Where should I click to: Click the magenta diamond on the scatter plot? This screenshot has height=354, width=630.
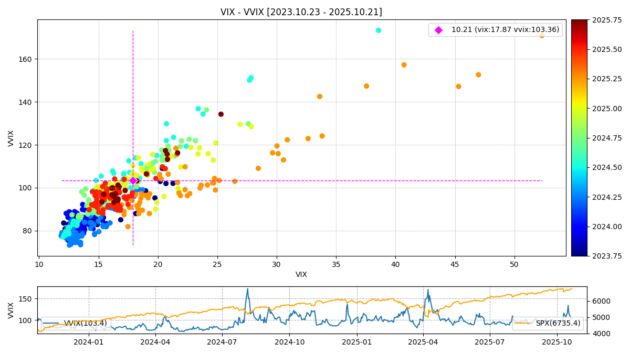click(133, 180)
